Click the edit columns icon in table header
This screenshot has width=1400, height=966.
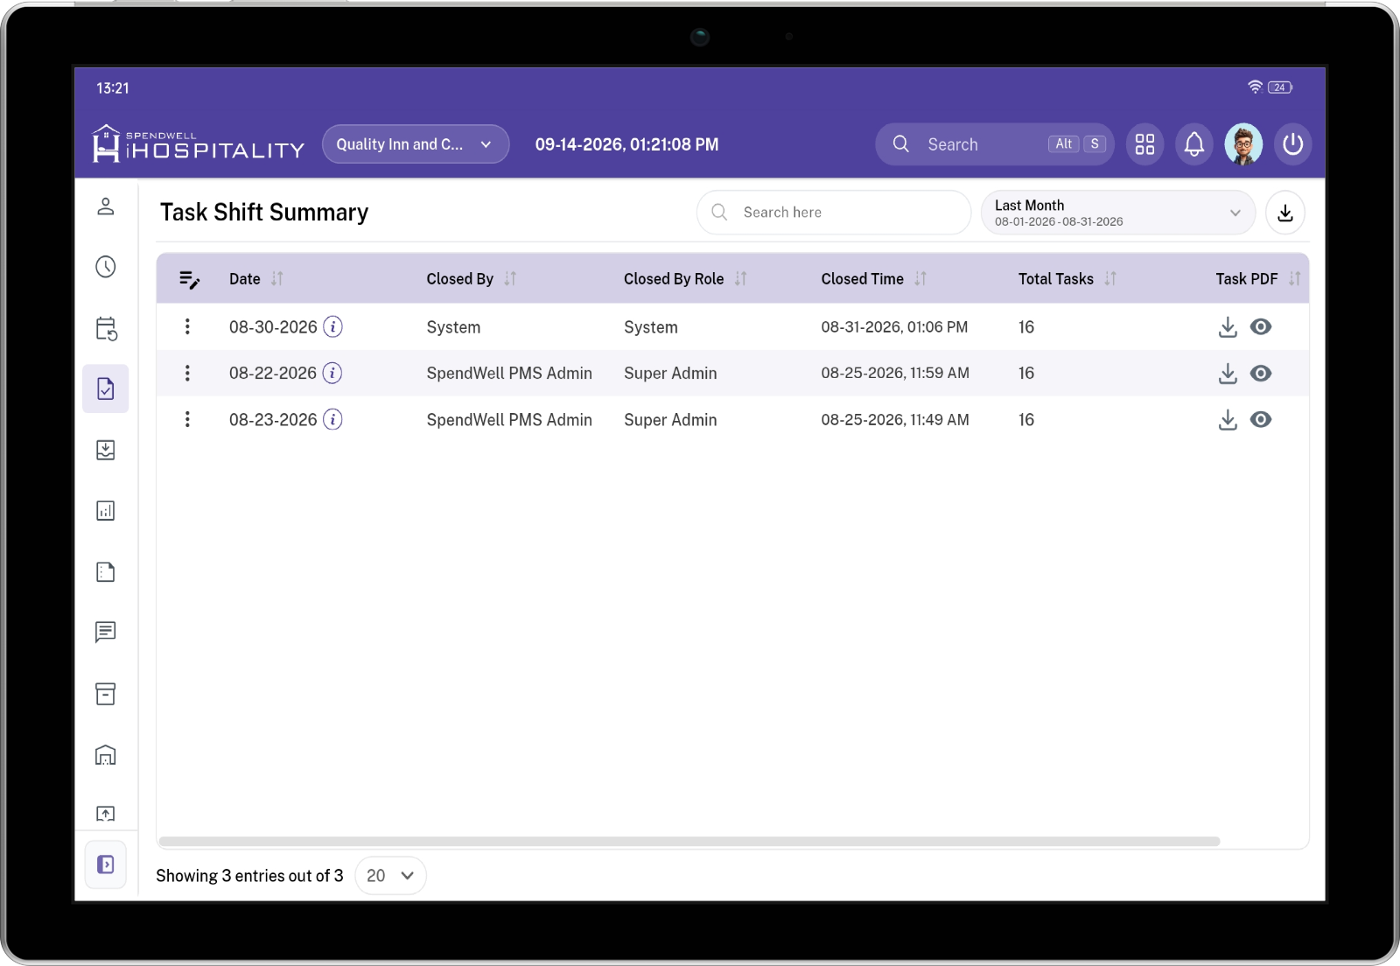189,279
